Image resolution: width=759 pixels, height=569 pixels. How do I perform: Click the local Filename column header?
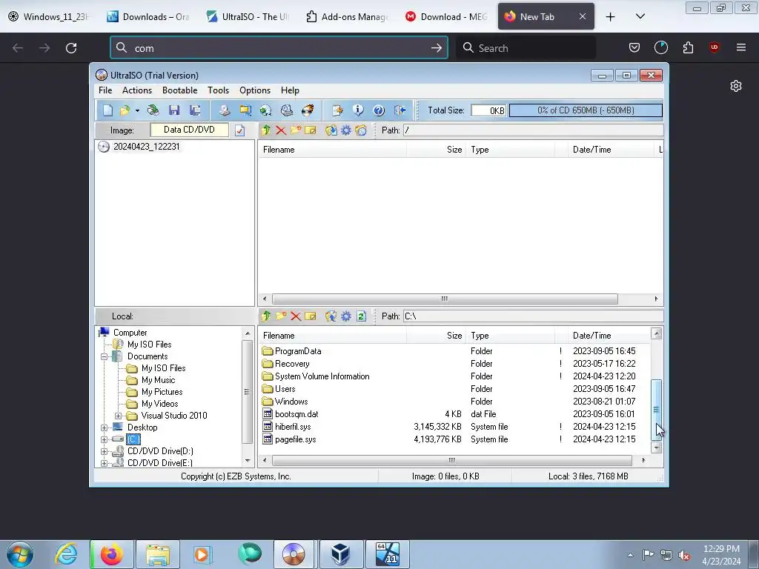pyautogui.click(x=332, y=336)
